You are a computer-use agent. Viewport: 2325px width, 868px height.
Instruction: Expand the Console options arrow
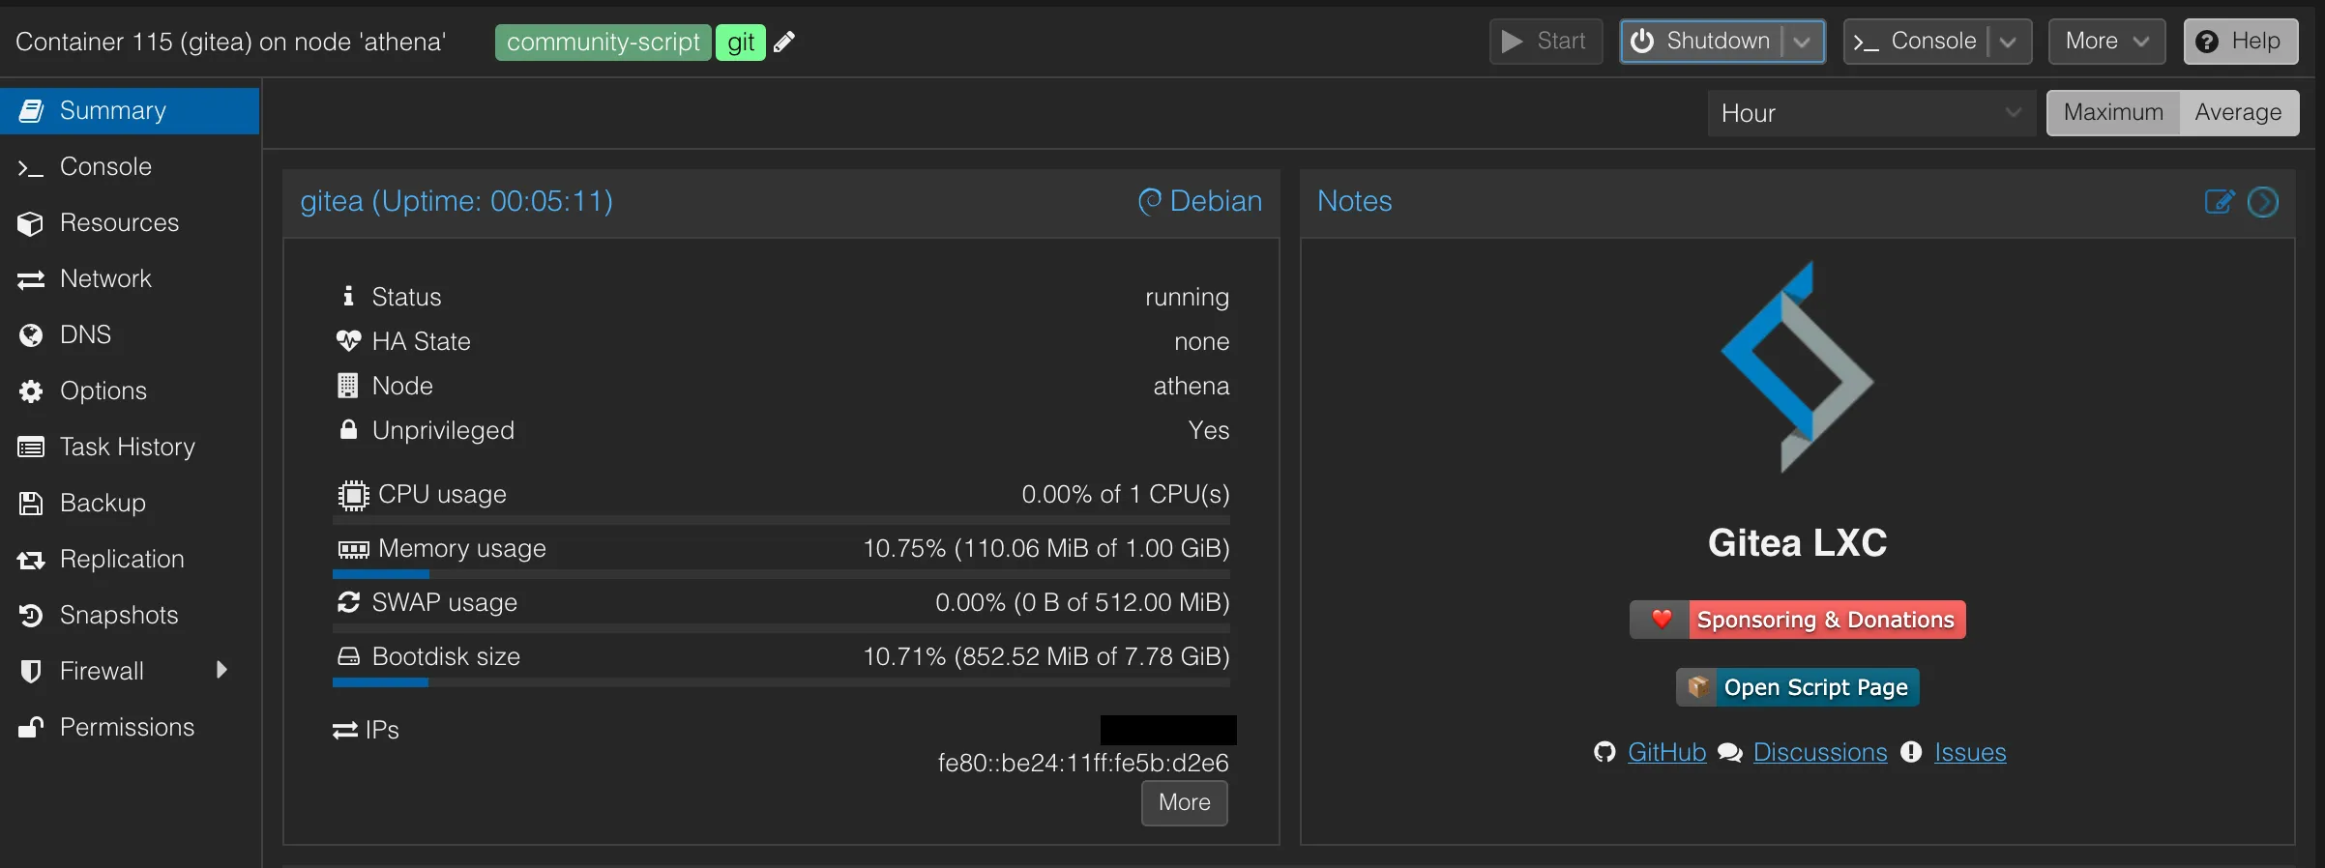click(x=2008, y=42)
